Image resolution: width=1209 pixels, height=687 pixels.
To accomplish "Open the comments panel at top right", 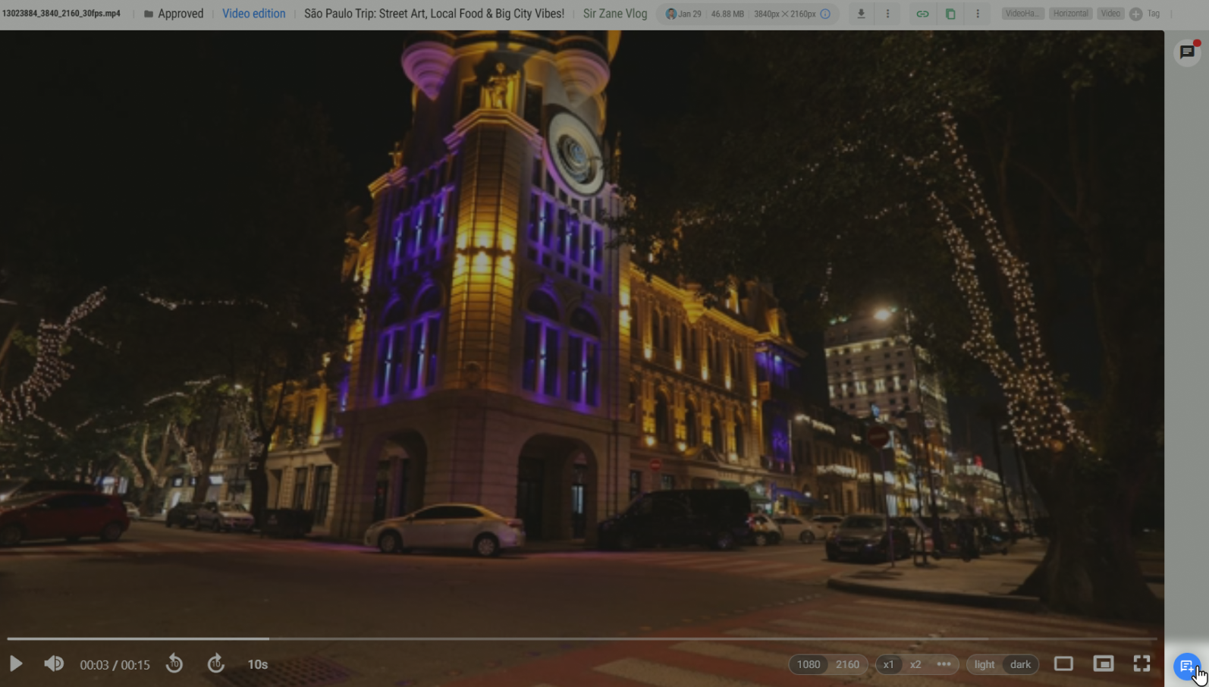I will click(1187, 52).
